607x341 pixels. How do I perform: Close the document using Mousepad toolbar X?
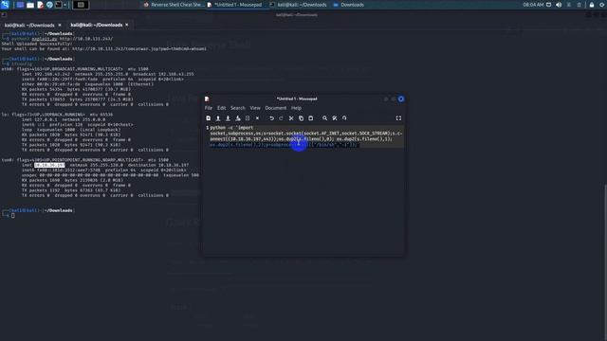tap(257, 118)
